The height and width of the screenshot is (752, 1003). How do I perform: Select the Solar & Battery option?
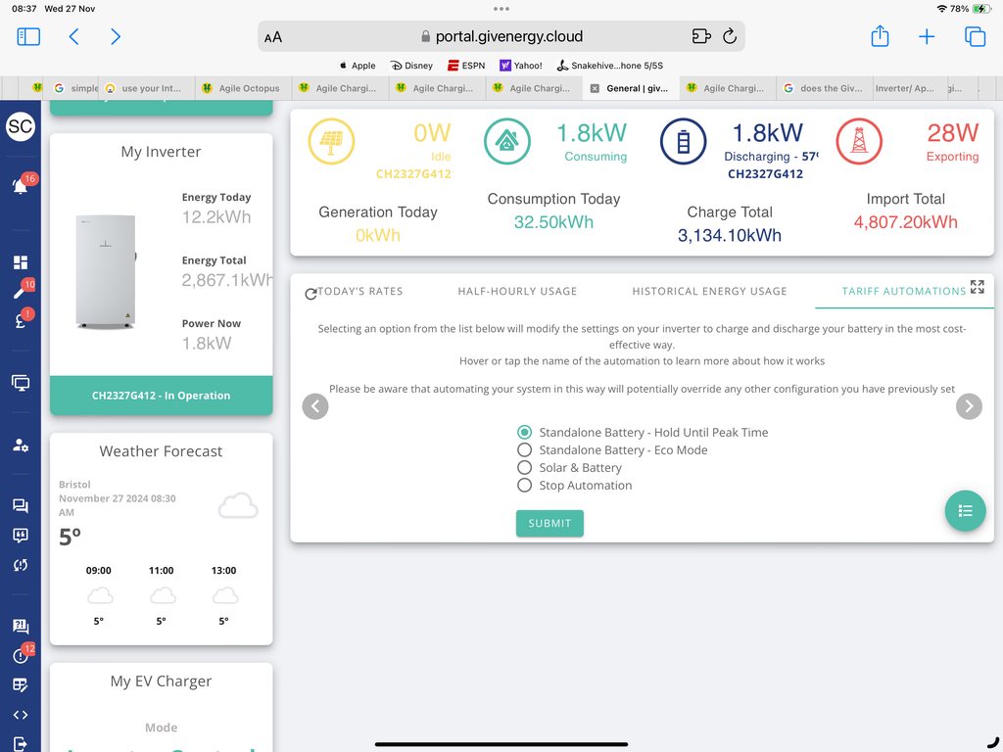(x=525, y=468)
